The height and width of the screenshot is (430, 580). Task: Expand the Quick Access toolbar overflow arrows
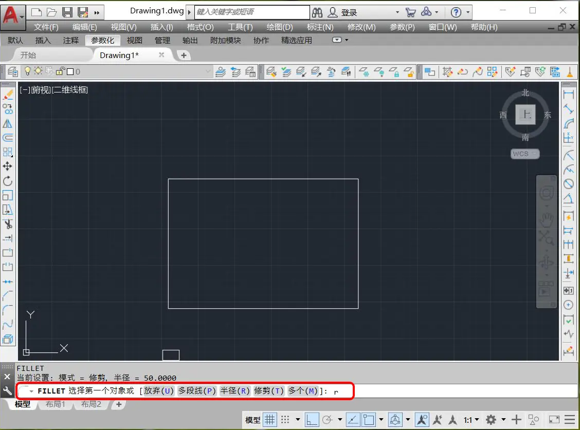pyautogui.click(x=97, y=13)
